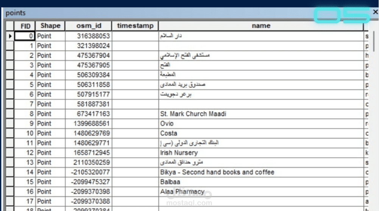Click the Arabic name cell in row 5
The height and width of the screenshot is (211, 379).
click(x=261, y=84)
